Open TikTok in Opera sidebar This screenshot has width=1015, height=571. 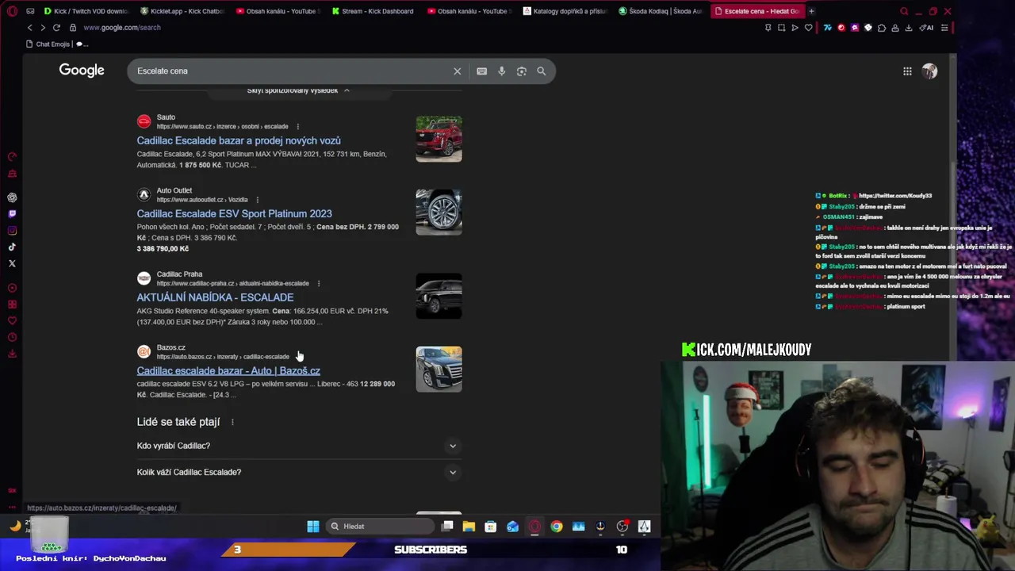click(x=12, y=247)
